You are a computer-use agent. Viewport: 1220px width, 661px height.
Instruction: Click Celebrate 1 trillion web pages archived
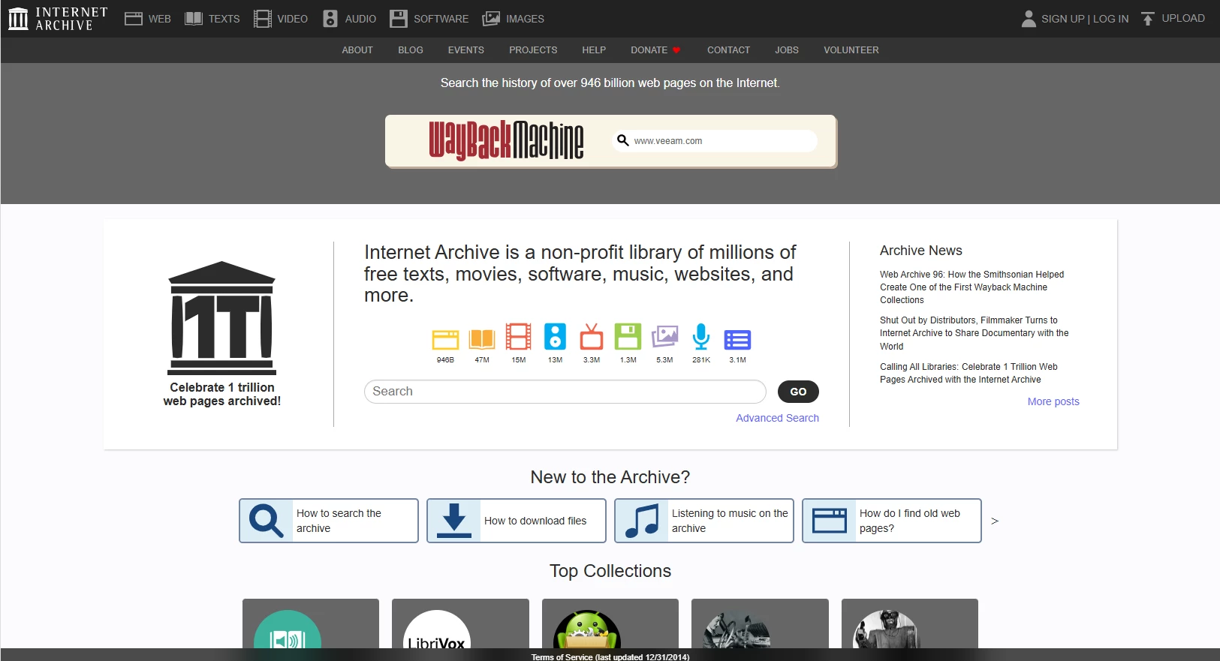coord(222,394)
